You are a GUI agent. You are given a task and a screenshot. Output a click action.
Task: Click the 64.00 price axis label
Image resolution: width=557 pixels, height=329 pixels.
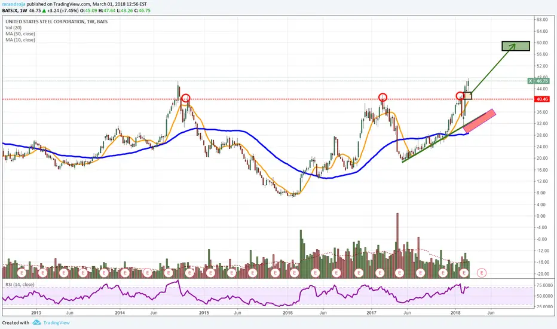tap(542, 31)
